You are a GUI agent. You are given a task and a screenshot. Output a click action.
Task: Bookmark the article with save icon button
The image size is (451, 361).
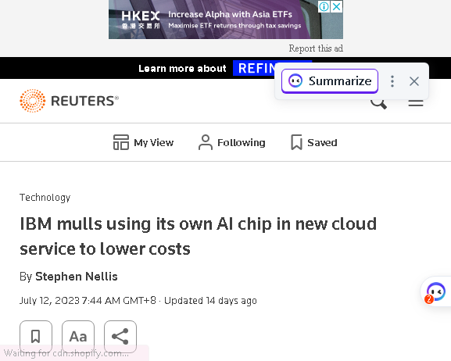click(x=36, y=336)
